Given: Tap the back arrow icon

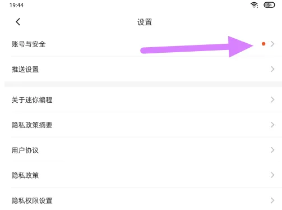Looking at the screenshot, I should (18, 22).
